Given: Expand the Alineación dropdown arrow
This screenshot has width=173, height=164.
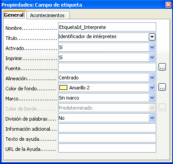Looking at the screenshot, I should [x=152, y=78].
